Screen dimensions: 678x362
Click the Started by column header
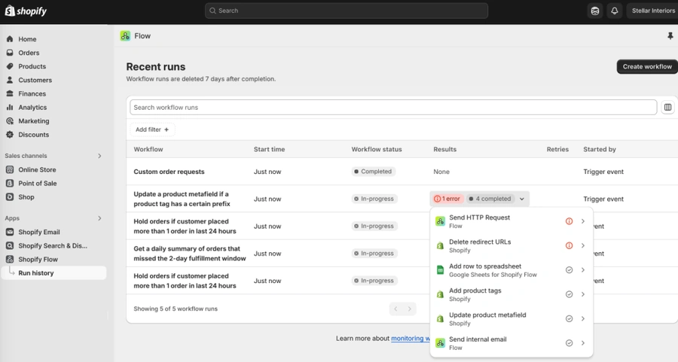pyautogui.click(x=600, y=149)
